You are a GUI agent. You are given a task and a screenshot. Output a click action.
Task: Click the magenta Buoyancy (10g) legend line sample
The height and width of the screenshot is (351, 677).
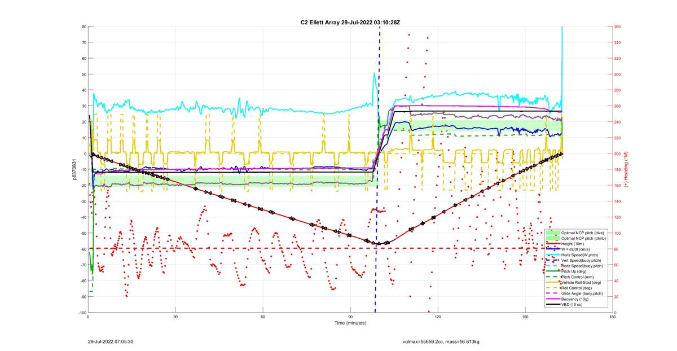(553, 299)
